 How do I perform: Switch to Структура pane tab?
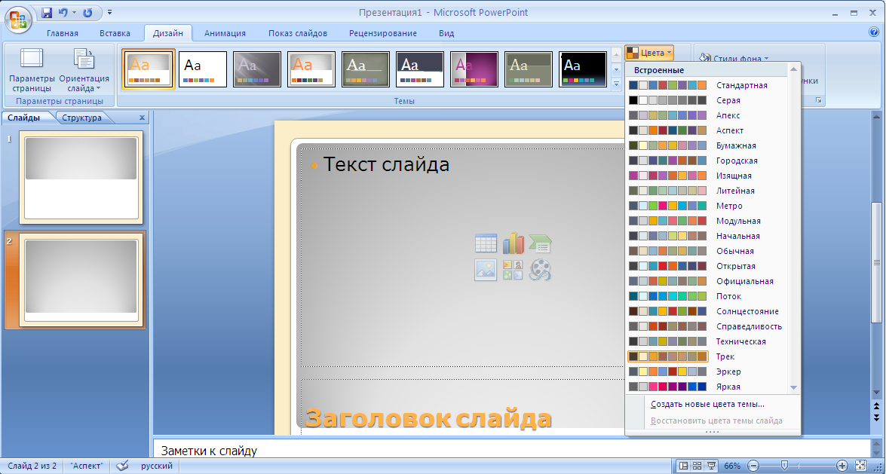click(82, 118)
